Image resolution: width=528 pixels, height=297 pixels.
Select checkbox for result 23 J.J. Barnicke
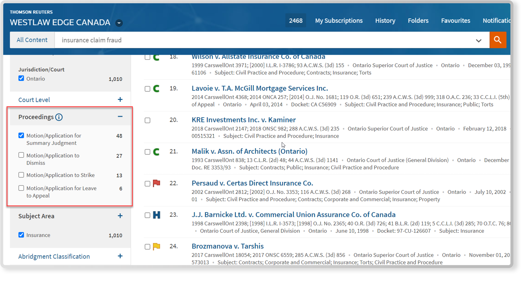(x=148, y=215)
